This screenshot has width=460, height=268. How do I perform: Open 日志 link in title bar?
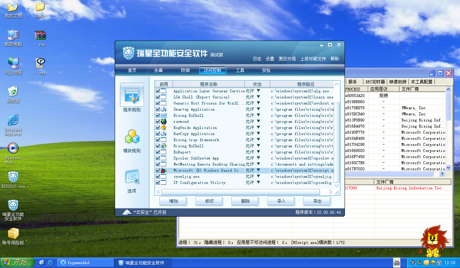coord(257,59)
